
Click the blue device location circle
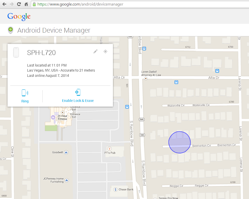180,142
